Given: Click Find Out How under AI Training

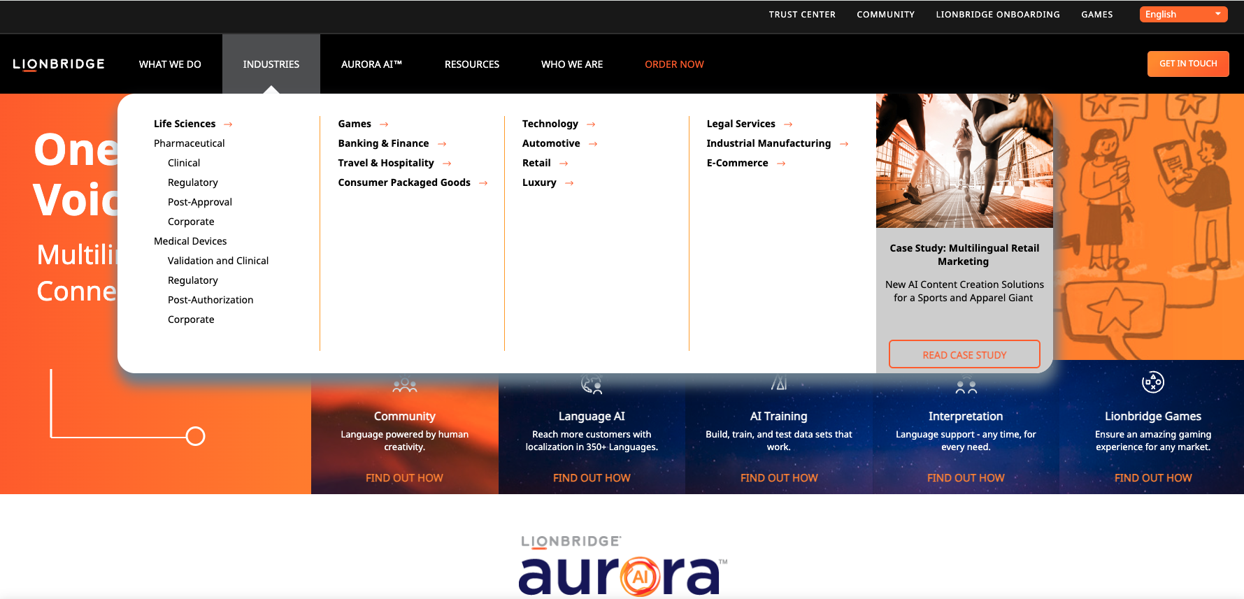Looking at the screenshot, I should (x=779, y=478).
